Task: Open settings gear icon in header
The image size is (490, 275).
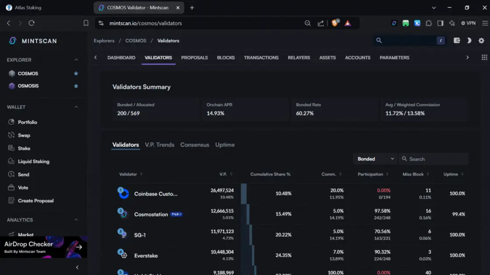Action: click(x=481, y=41)
